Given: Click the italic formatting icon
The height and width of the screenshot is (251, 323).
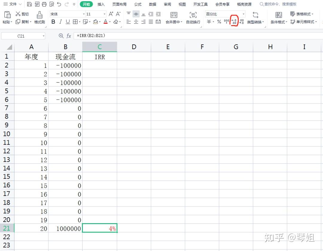Looking at the screenshot, I should coord(61,22).
